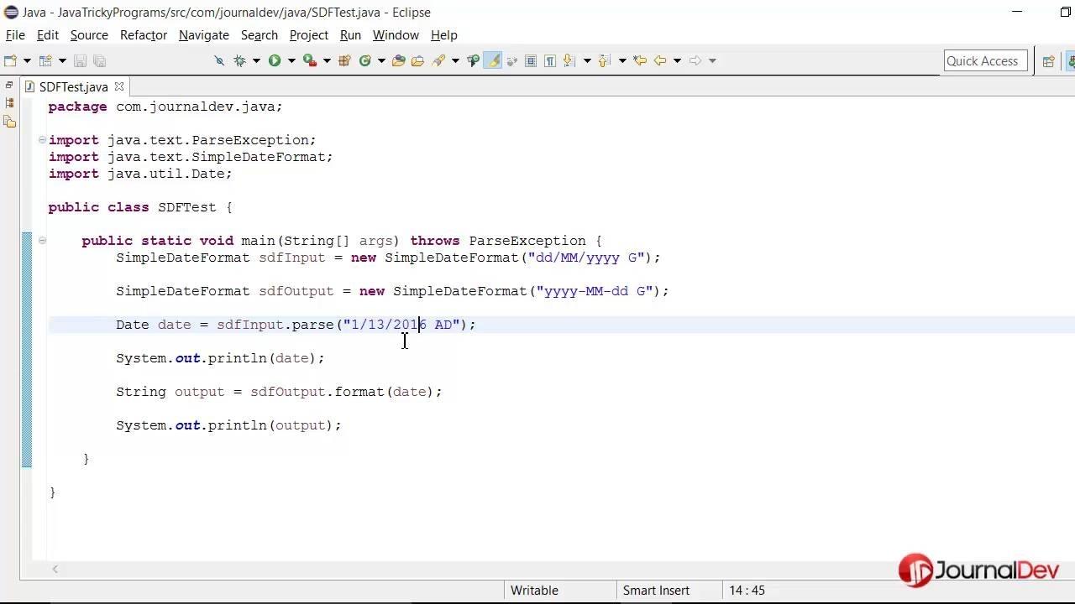Click the horizontal scrollbar left arrow
1075x604 pixels.
(x=55, y=570)
